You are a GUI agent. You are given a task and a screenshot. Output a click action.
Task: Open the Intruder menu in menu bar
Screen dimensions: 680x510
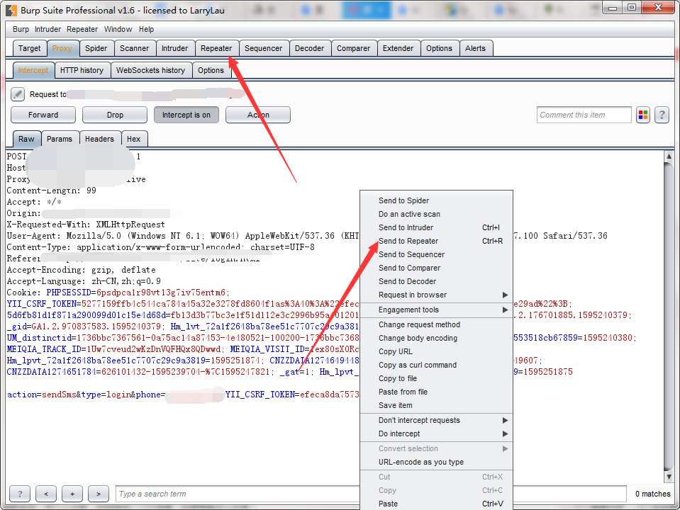[x=48, y=29]
